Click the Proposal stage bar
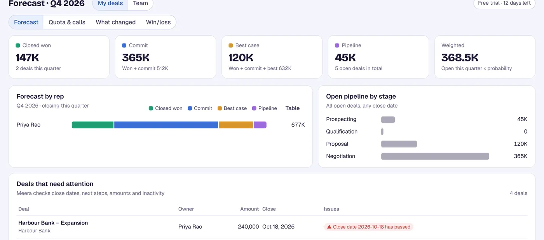The height and width of the screenshot is (240, 544). click(399, 144)
